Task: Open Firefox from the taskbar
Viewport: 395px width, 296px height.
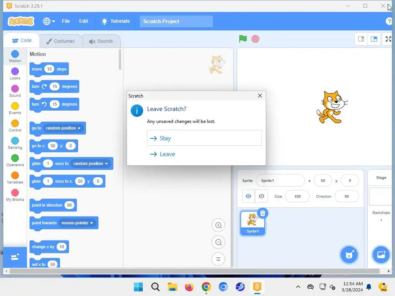Action: pyautogui.click(x=189, y=287)
